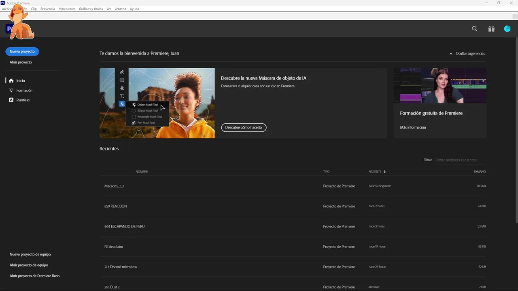Open the Ver menu
The width and height of the screenshot is (518, 291).
[108, 9]
